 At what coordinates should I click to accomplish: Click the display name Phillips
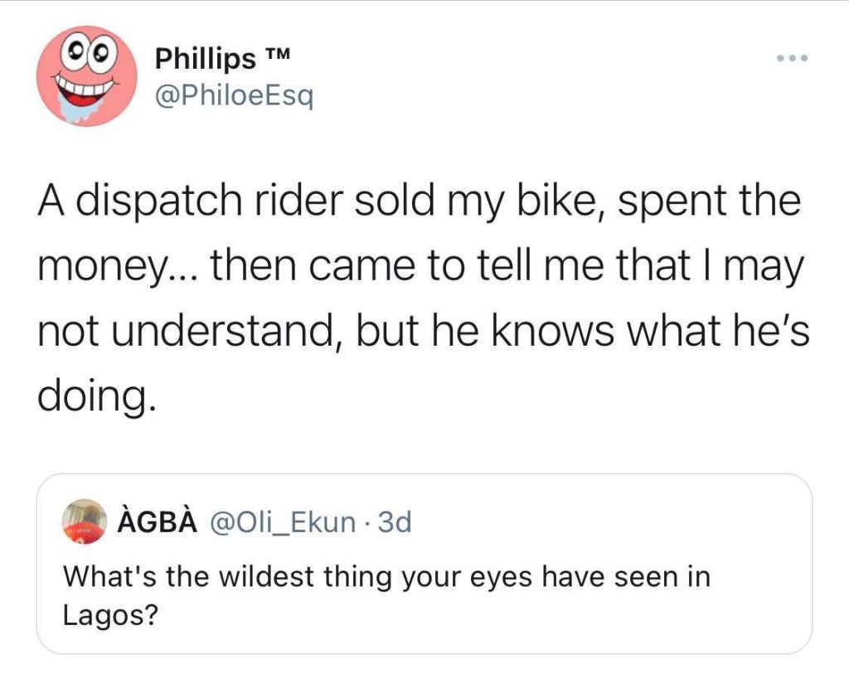point(206,61)
